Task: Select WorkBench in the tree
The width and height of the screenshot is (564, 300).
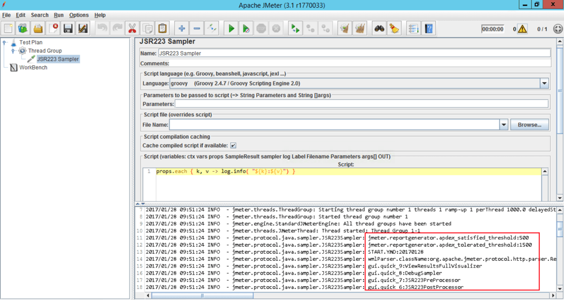Action: (33, 68)
